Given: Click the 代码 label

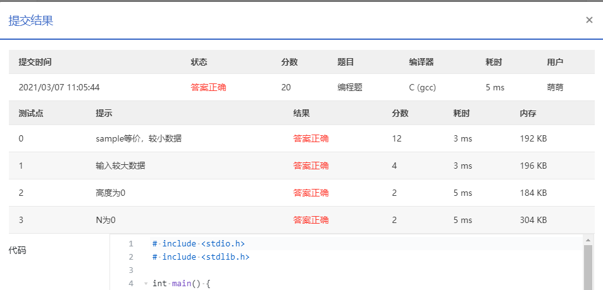Looking at the screenshot, I should click(17, 250).
